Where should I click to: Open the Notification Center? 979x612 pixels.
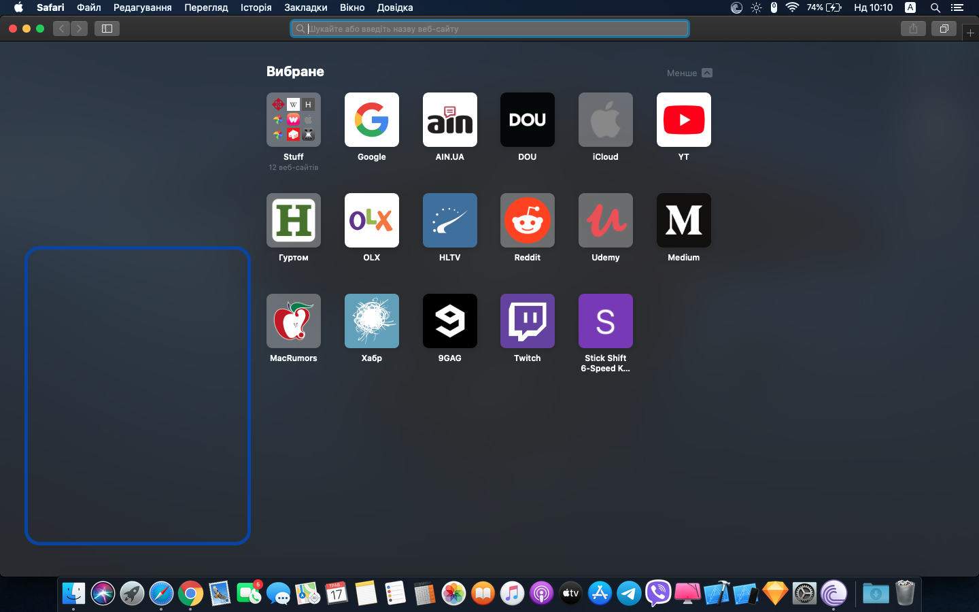tap(957, 7)
